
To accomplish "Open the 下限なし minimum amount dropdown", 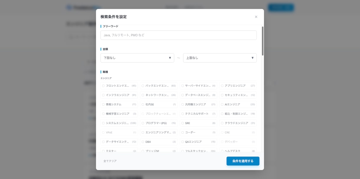I will (x=137, y=58).
